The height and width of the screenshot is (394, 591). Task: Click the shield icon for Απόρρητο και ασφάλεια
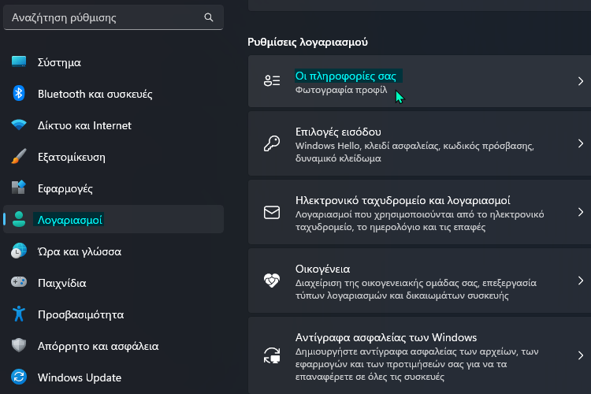point(19,345)
